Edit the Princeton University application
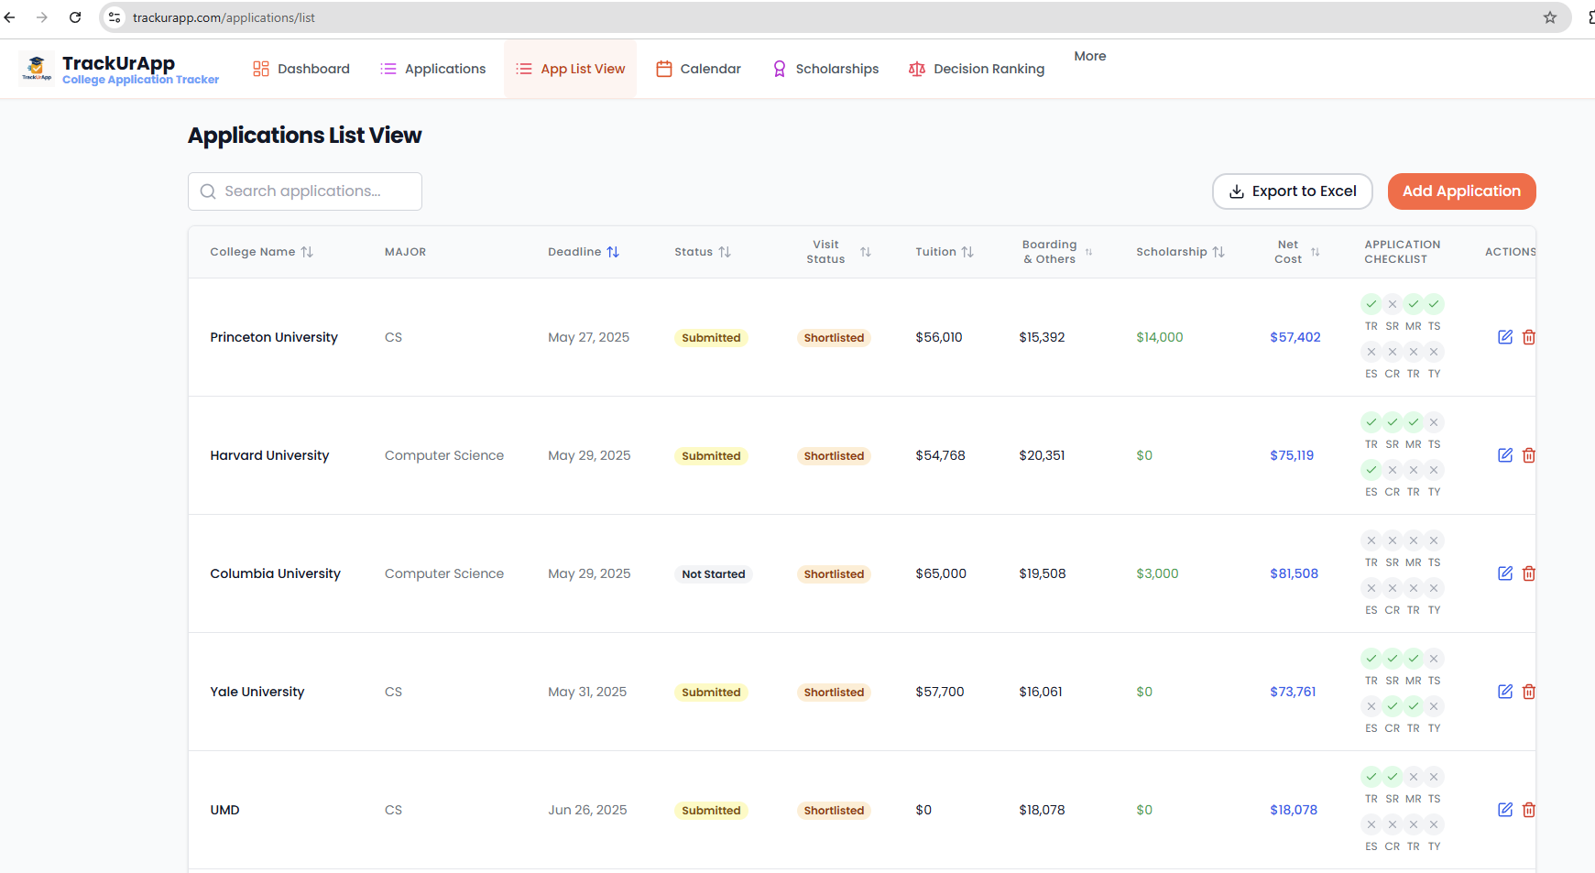The width and height of the screenshot is (1595, 873). pyautogui.click(x=1504, y=337)
